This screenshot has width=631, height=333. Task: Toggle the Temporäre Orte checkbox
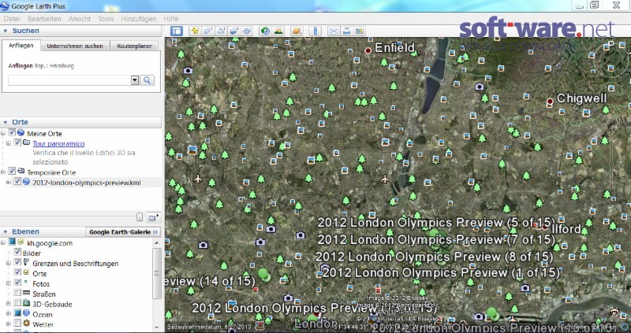(12, 171)
